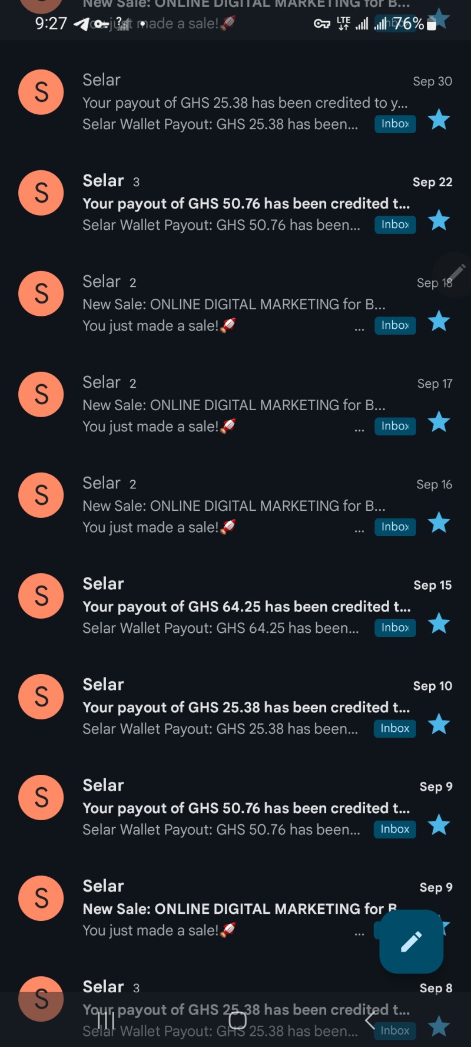
Task: Tap the Android home navigation button
Action: pyautogui.click(x=237, y=1020)
